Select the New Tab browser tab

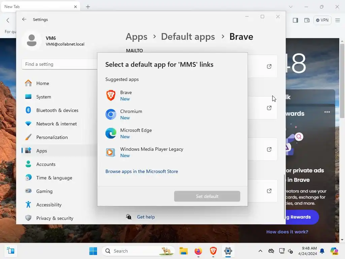click(x=40, y=7)
